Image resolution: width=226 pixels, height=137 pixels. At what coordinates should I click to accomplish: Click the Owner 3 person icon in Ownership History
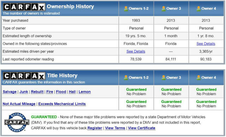[x=163, y=8]
